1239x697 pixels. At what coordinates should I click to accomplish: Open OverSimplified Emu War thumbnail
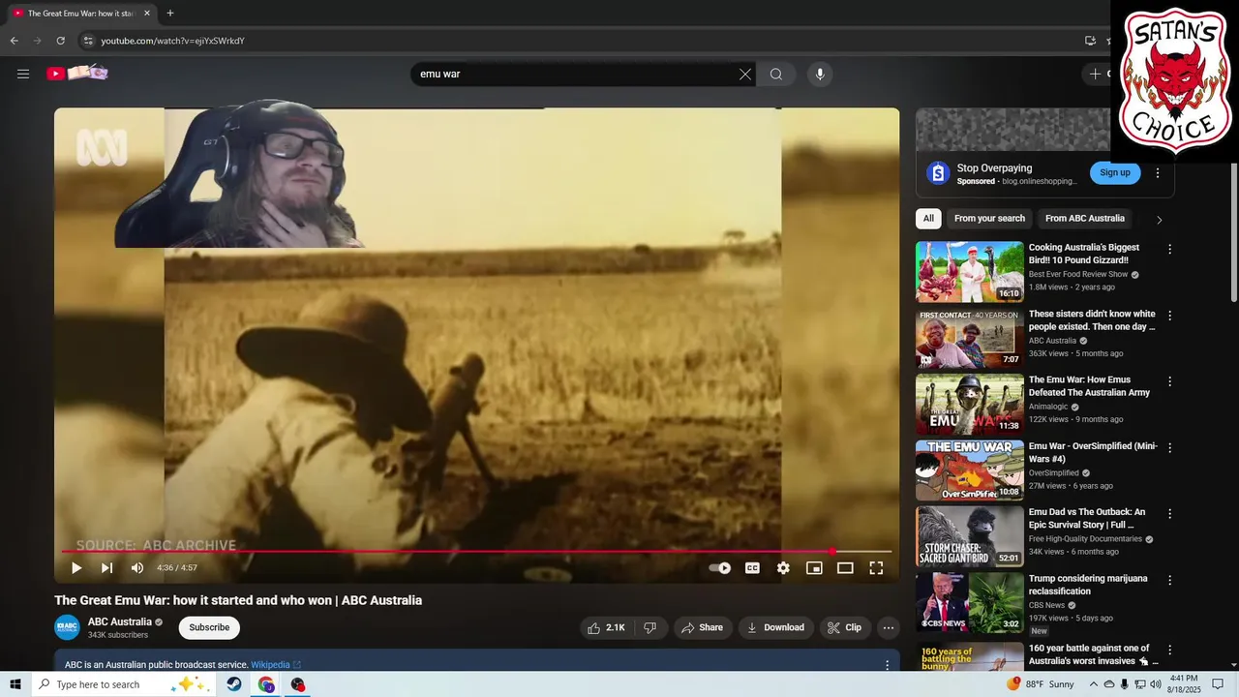(x=970, y=470)
